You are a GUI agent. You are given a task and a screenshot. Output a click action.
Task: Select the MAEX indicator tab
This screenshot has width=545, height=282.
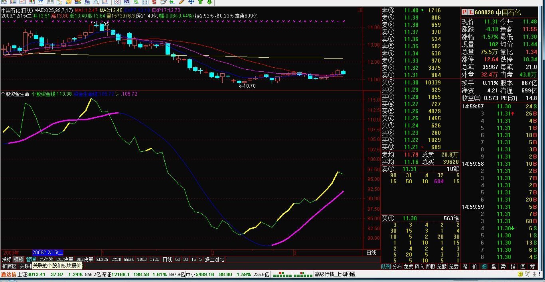129,259
